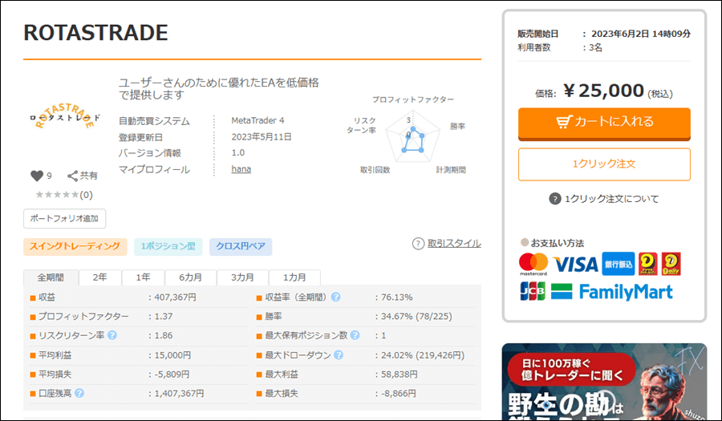Screen dimensions: 722x421
Task: Click help icon beside 収益率（全期間）
Action: coord(335,297)
